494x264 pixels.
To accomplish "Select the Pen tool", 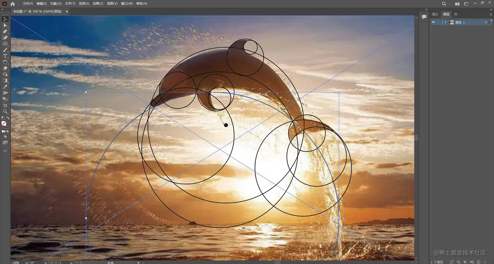I will [x=5, y=32].
